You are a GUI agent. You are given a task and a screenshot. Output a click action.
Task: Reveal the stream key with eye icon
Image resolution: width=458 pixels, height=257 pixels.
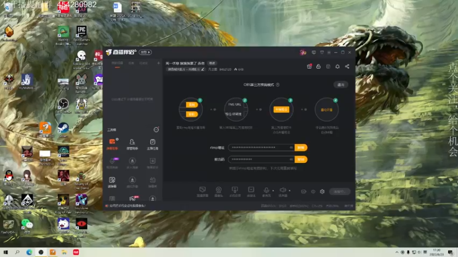[291, 159]
